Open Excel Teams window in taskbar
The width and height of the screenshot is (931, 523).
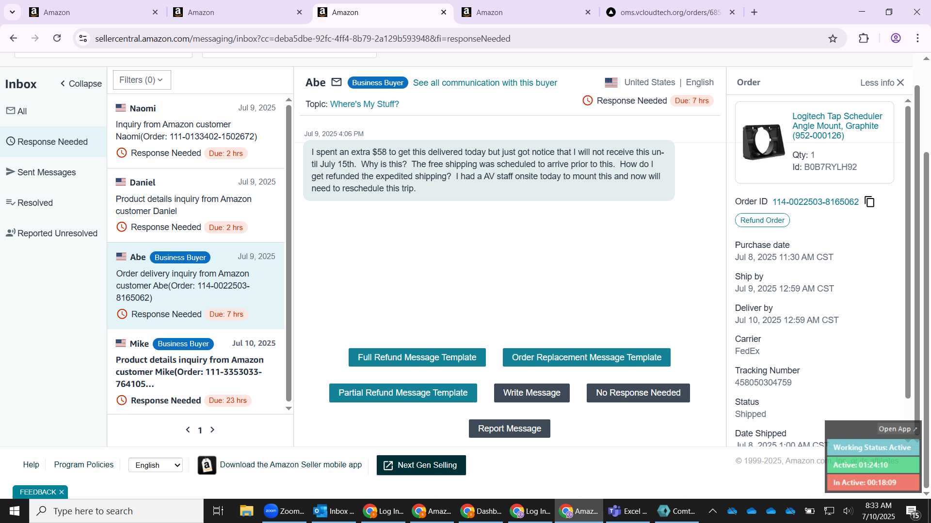tap(627, 511)
